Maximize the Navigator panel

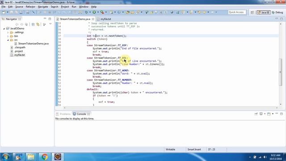click(50, 19)
